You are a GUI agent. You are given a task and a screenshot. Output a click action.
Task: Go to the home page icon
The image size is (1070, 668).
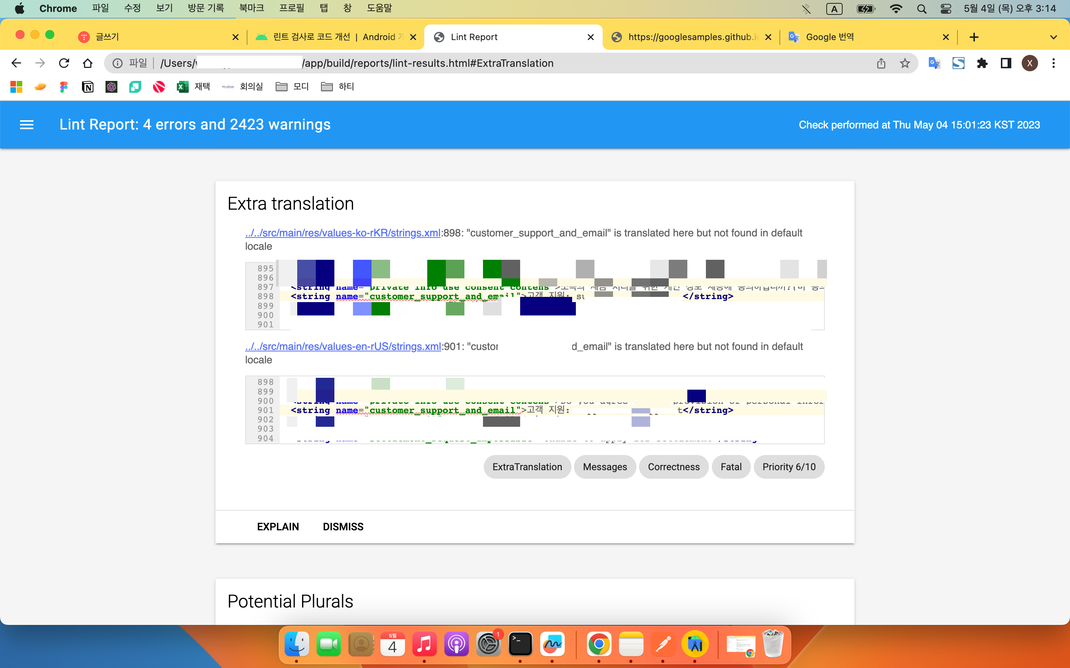point(88,63)
